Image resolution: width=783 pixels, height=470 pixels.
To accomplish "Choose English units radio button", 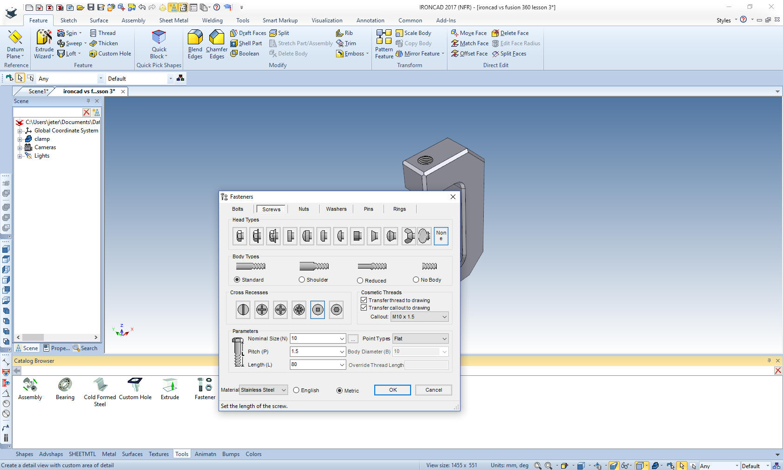I will pos(296,390).
